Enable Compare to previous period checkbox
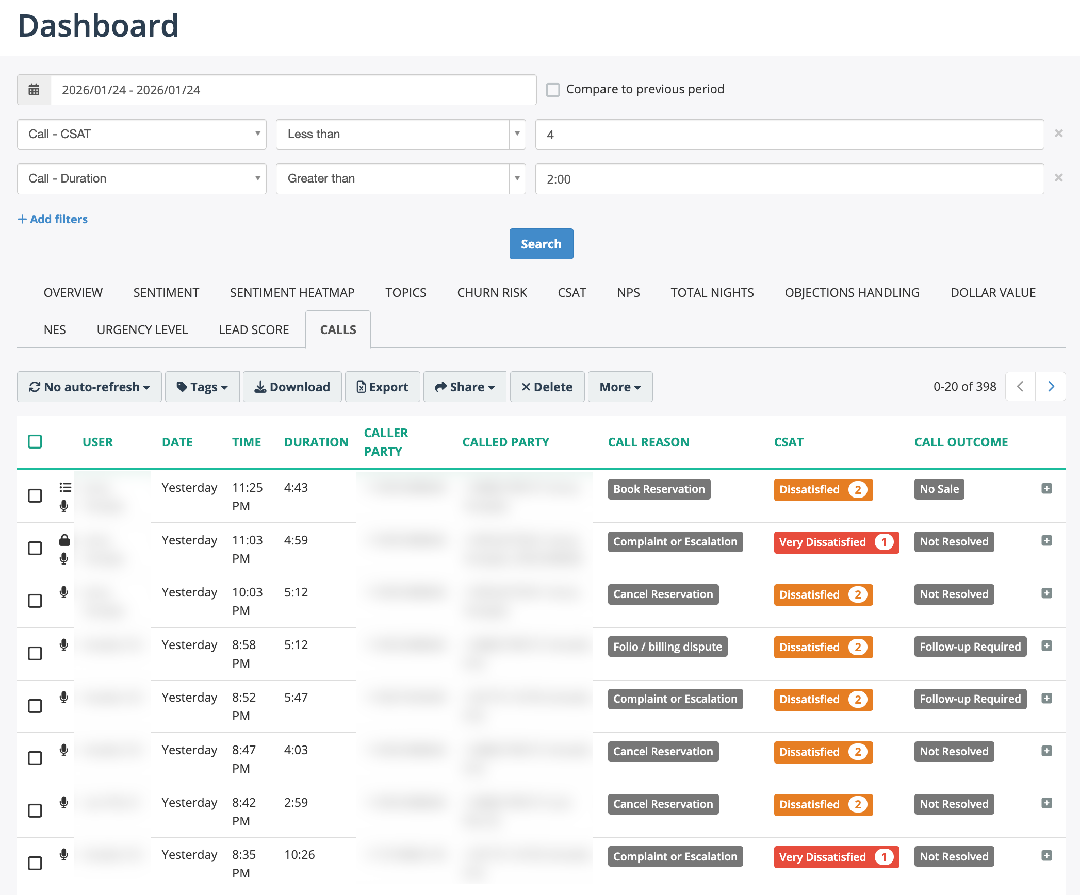 [x=553, y=90]
